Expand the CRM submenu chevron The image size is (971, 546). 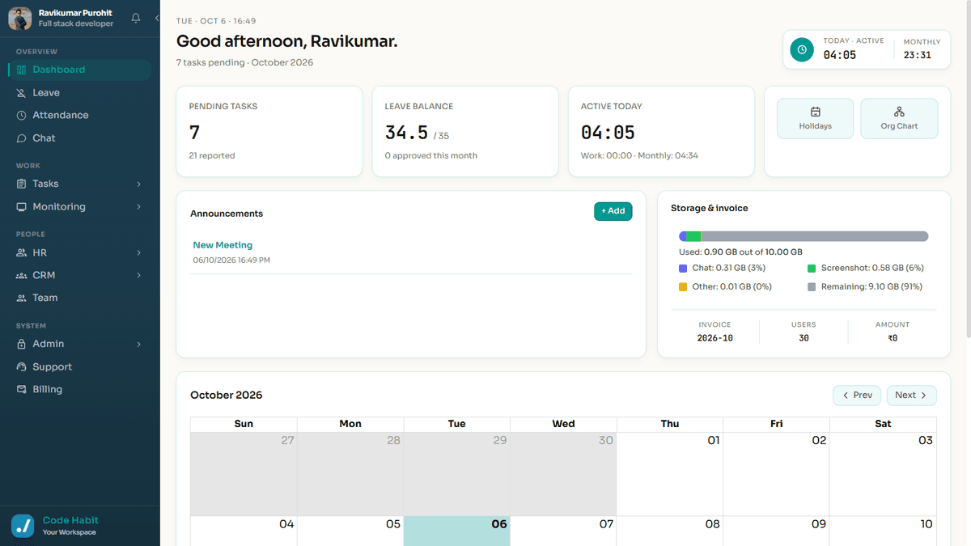pyautogui.click(x=139, y=275)
